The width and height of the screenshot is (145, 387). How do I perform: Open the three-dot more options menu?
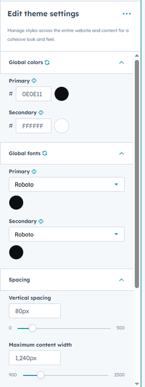(127, 14)
